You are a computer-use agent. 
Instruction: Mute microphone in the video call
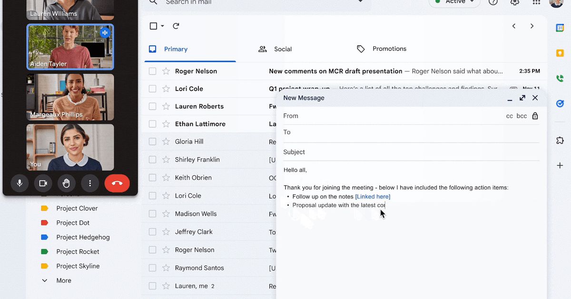pyautogui.click(x=20, y=183)
